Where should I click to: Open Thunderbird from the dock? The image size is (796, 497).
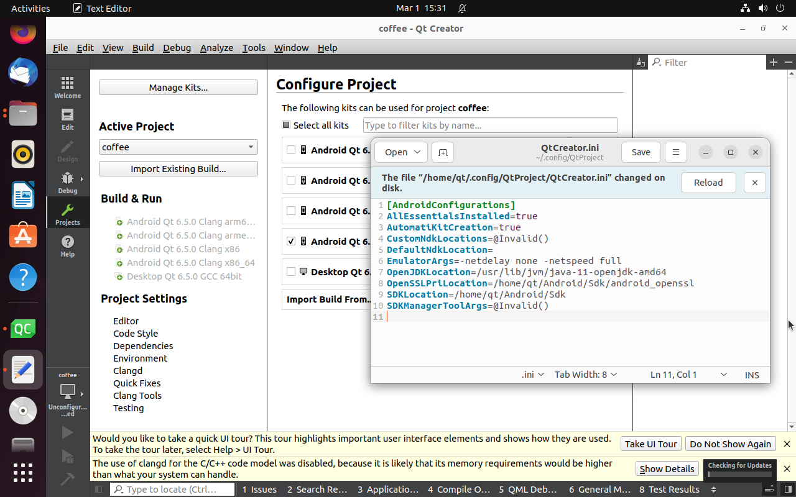[x=23, y=73]
